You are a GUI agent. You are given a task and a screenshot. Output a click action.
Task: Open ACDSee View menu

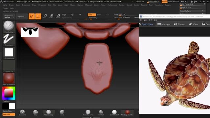pyautogui.click(x=145, y=20)
